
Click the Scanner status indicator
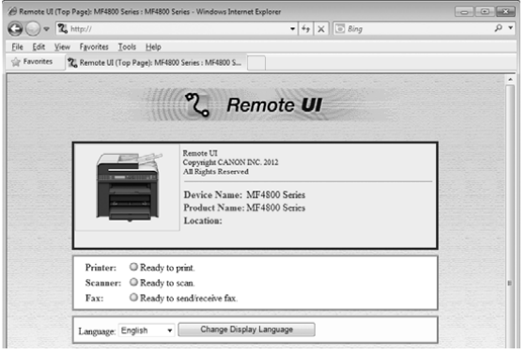[133, 282]
